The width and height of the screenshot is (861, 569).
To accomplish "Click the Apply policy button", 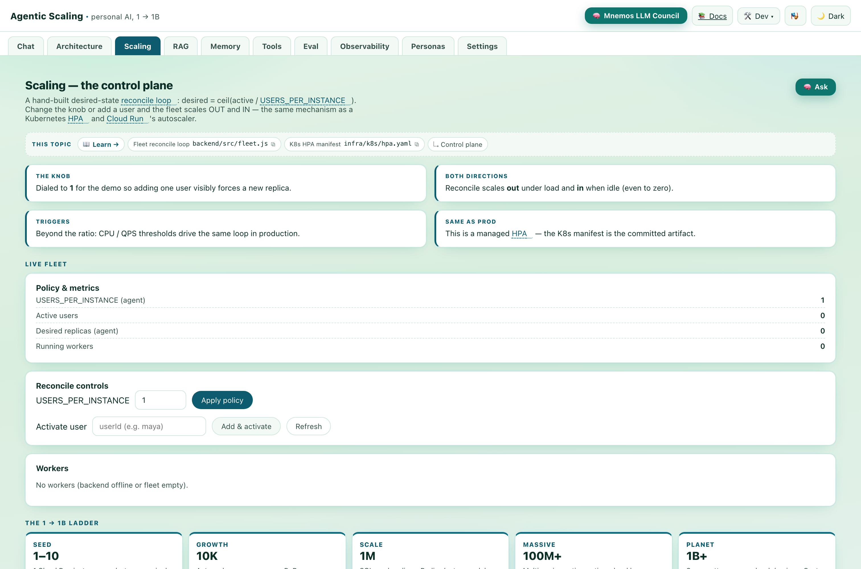I will click(x=222, y=400).
